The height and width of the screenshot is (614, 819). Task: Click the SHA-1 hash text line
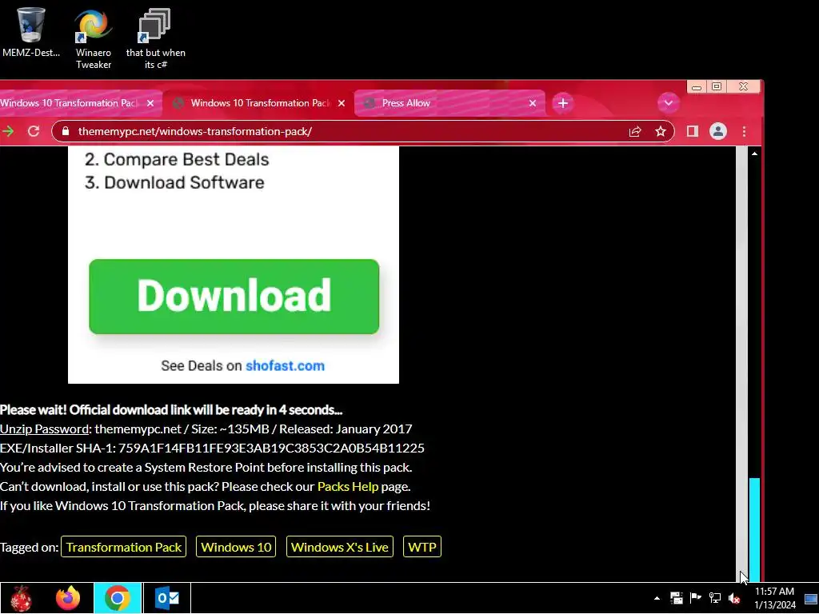[212, 448]
